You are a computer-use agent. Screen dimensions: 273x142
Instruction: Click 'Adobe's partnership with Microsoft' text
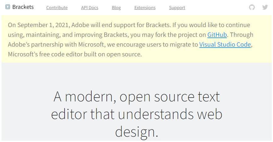pyautogui.click(x=56, y=44)
